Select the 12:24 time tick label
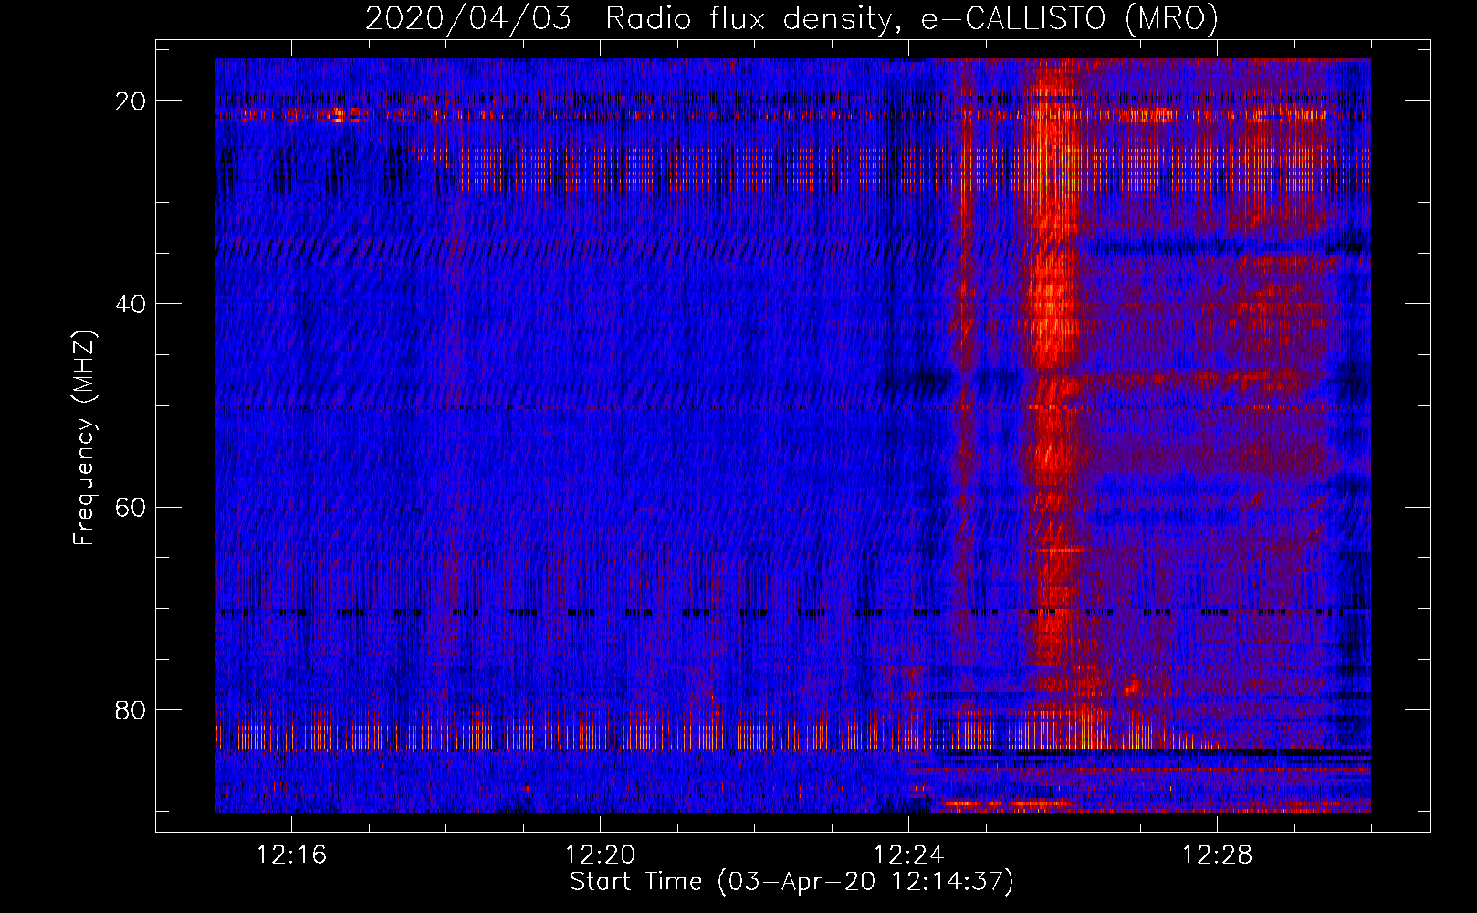 908,855
